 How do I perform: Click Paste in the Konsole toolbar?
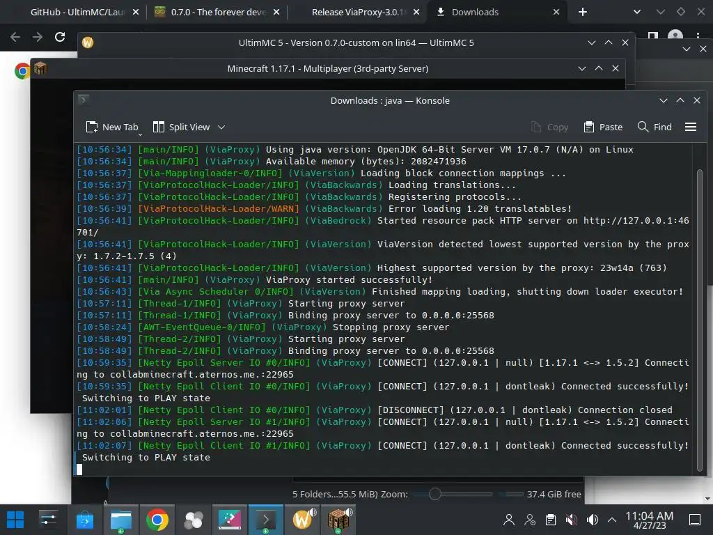coord(603,127)
